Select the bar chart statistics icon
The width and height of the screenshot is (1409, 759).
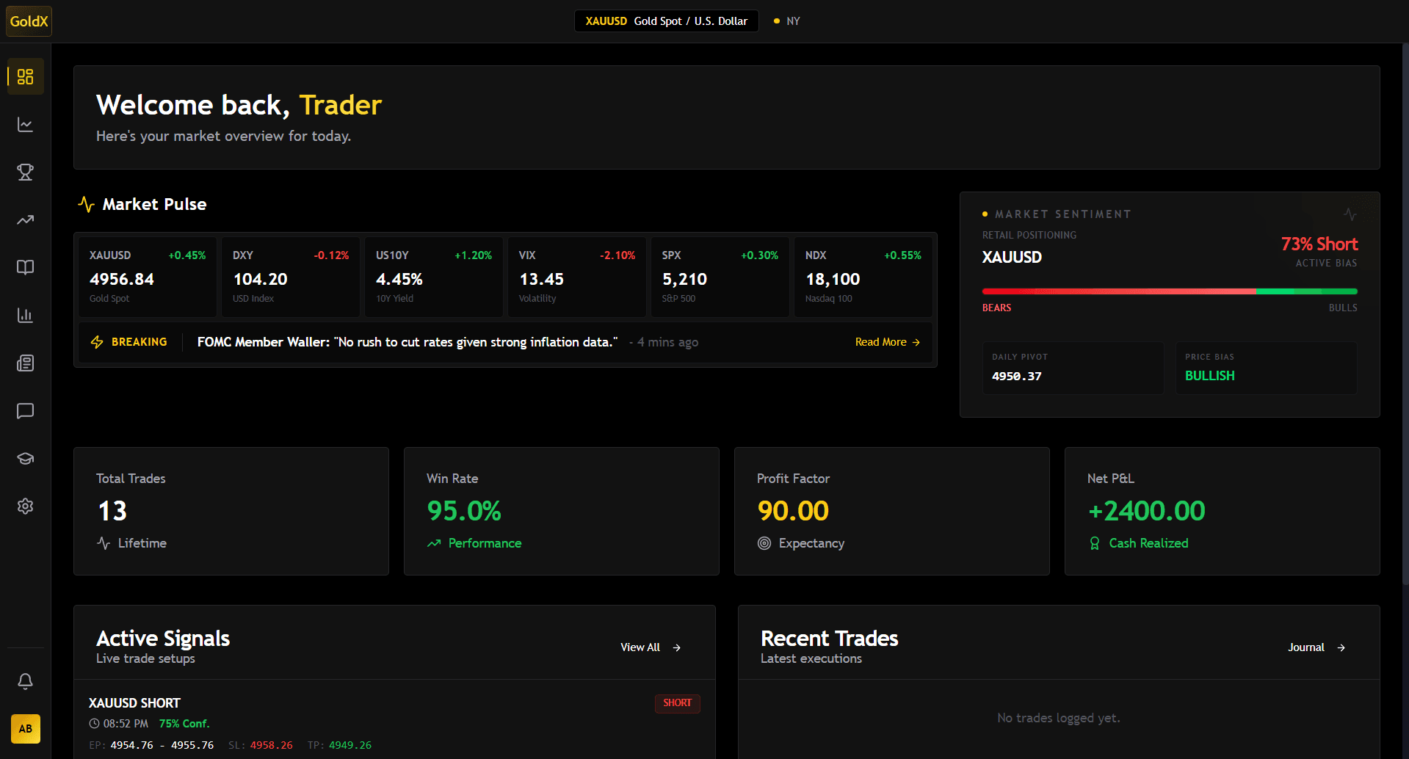click(25, 315)
